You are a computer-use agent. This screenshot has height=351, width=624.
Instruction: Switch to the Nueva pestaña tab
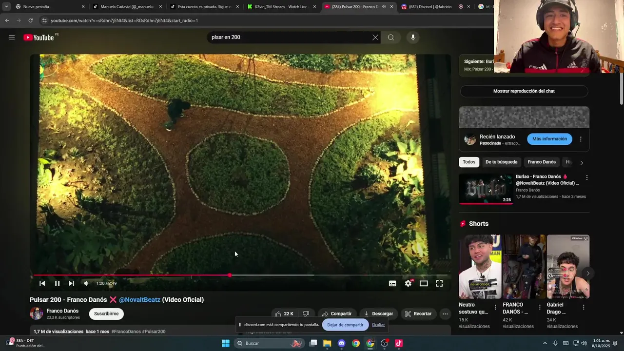(x=49, y=7)
